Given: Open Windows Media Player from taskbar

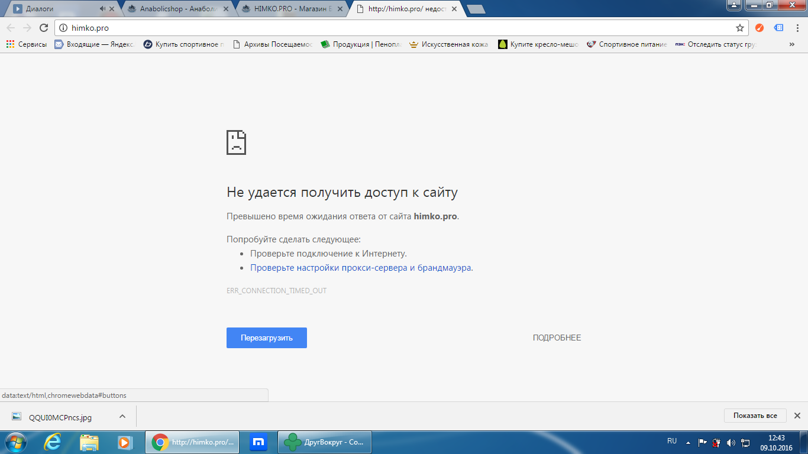Looking at the screenshot, I should [124, 442].
